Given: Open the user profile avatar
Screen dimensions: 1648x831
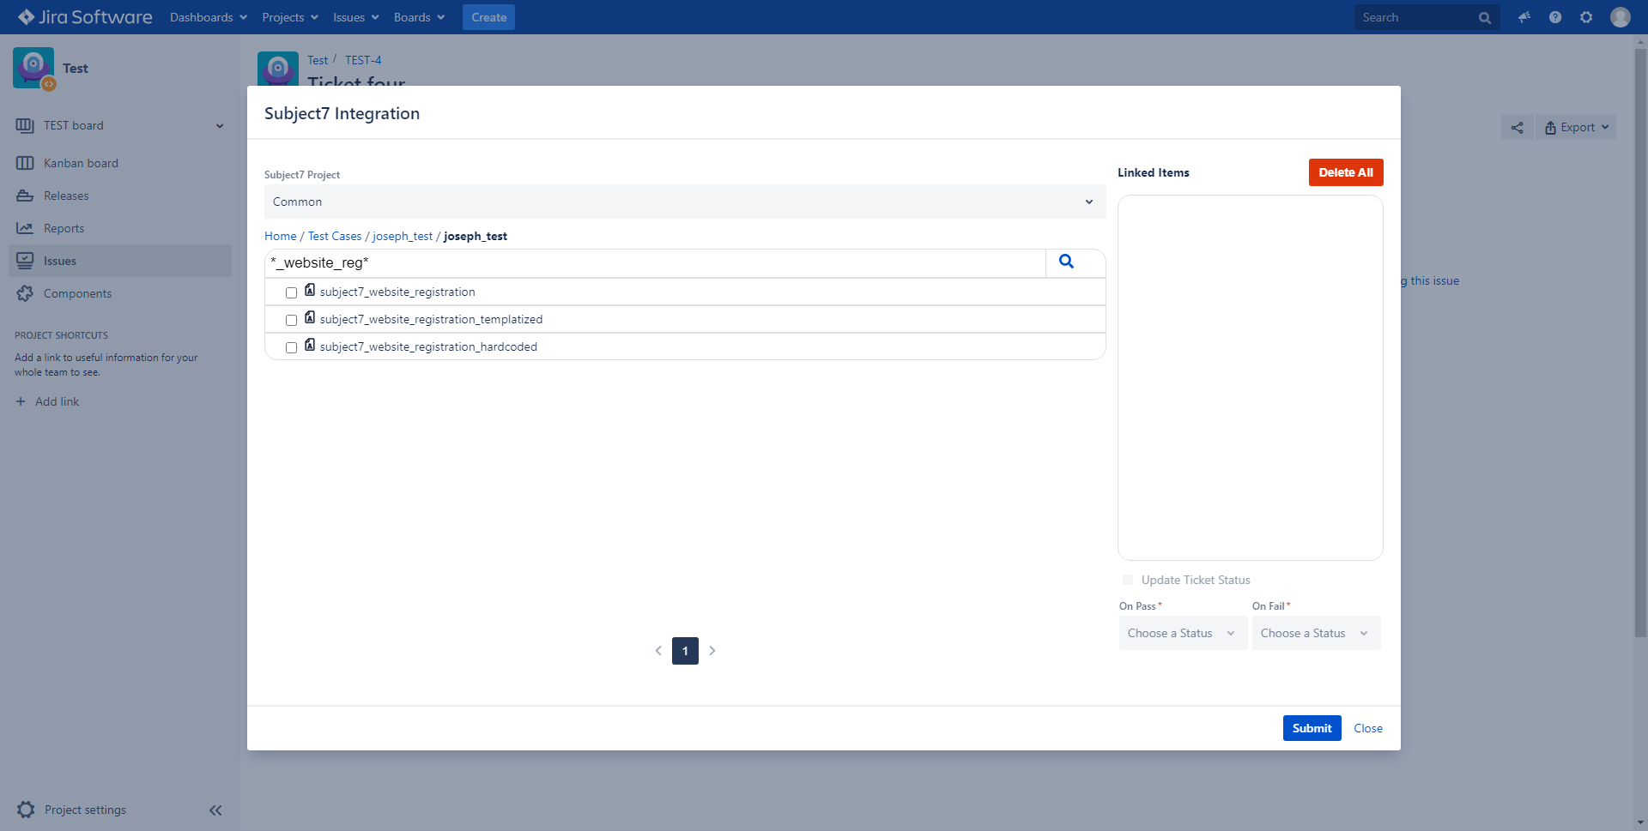Looking at the screenshot, I should (x=1620, y=17).
